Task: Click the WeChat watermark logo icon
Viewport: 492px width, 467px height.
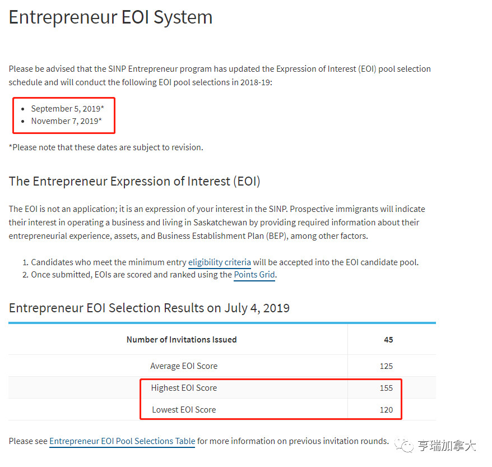Action: (405, 446)
